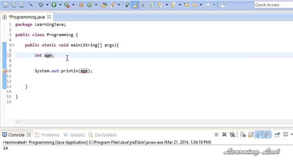Click 'LearningJava' in the package statement
293x165 pixels.
(49, 24)
